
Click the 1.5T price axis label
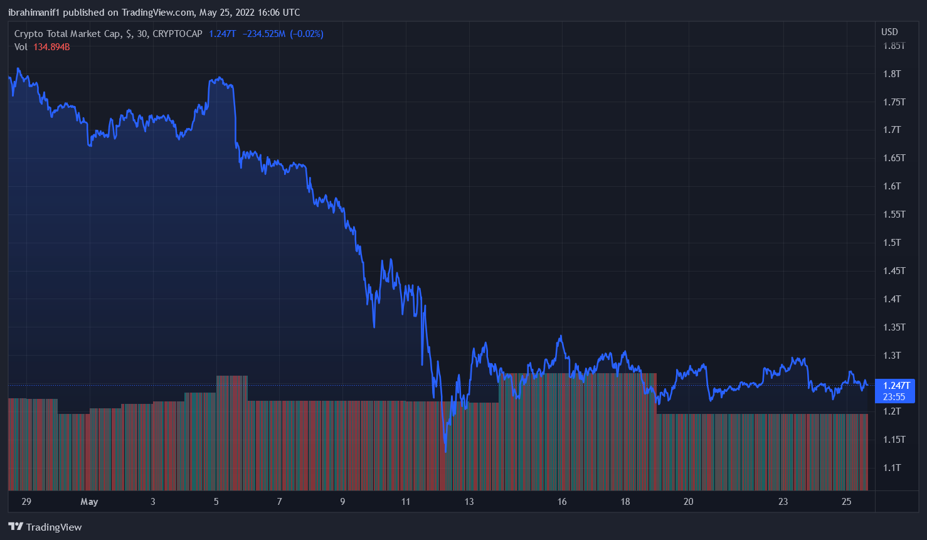[x=892, y=243]
